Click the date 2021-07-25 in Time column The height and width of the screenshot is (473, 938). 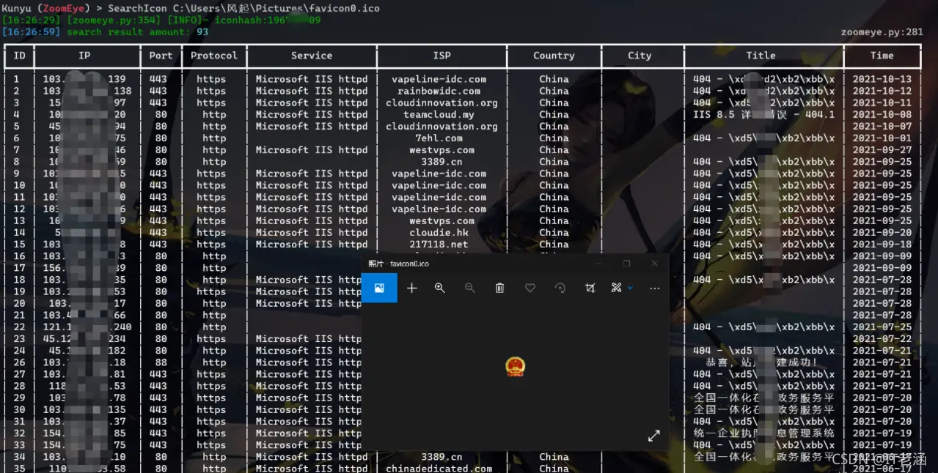tap(882, 327)
